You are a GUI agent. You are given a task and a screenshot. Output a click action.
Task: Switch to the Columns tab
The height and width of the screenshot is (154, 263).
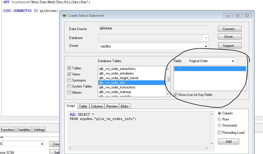pos(97,106)
